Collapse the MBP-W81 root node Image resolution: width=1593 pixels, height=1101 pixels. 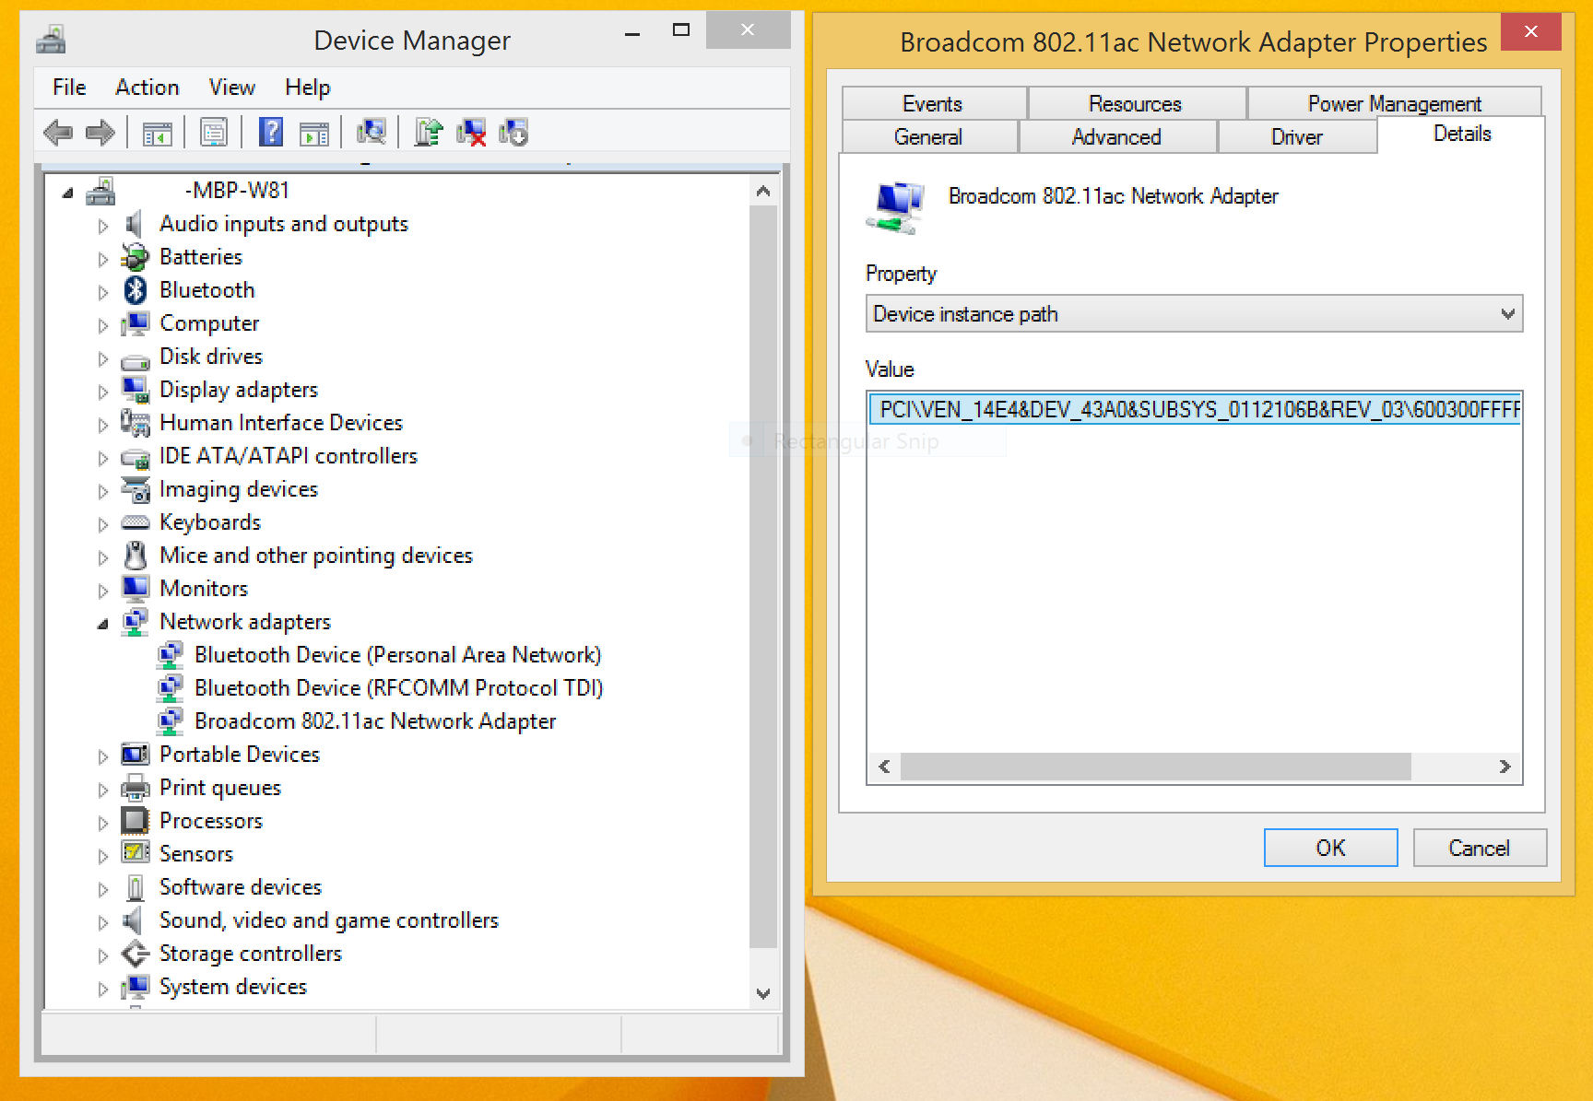[x=67, y=193]
